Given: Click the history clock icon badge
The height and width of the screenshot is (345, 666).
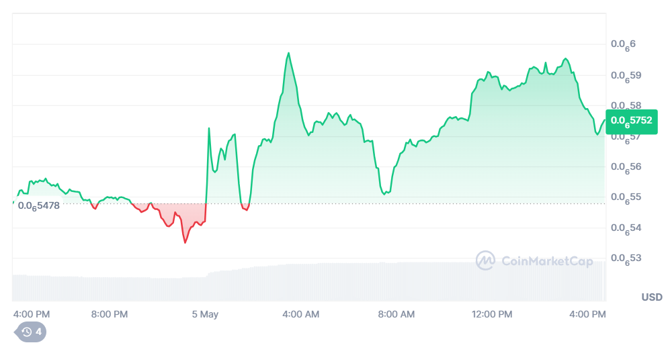Looking at the screenshot, I should (30, 332).
